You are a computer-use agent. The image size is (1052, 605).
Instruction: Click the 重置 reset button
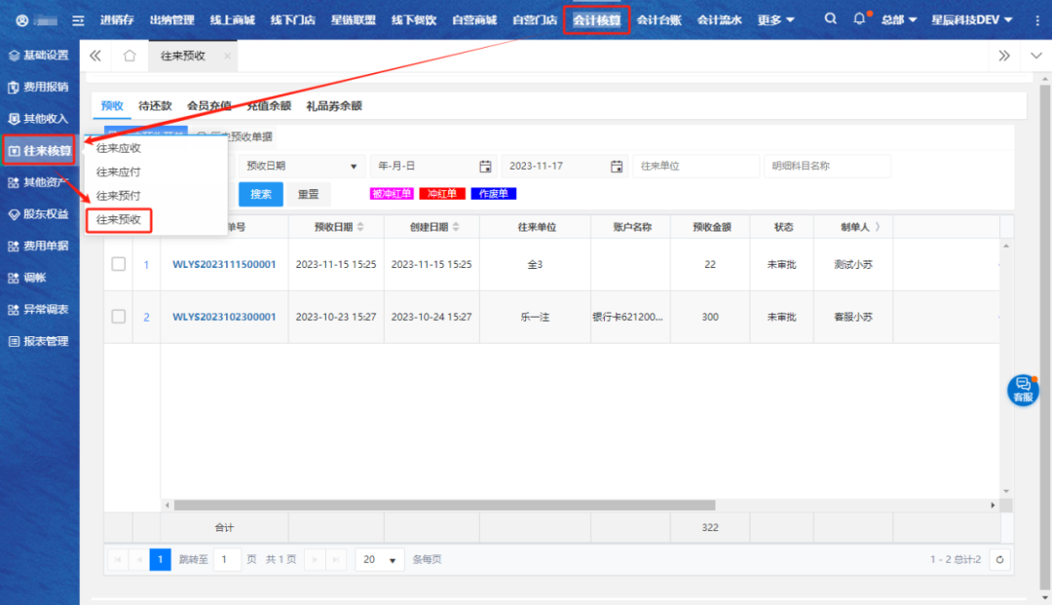(309, 194)
